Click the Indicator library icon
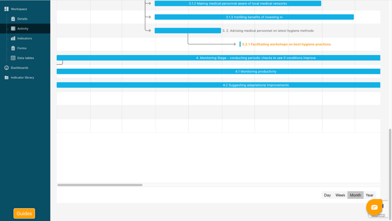This screenshot has height=221, width=392. [7, 78]
